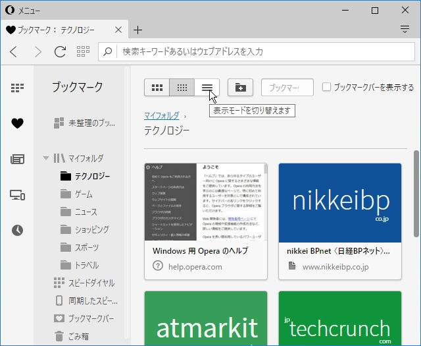Open the ショッピング folder
421x346 pixels.
click(x=85, y=229)
